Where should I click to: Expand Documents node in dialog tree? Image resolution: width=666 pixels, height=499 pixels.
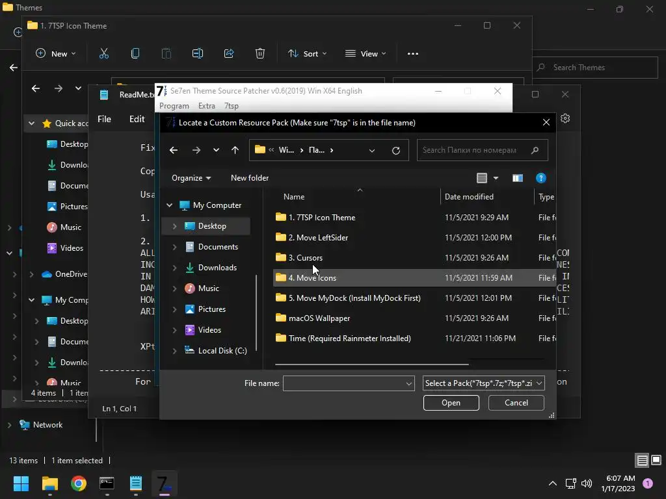(x=174, y=247)
